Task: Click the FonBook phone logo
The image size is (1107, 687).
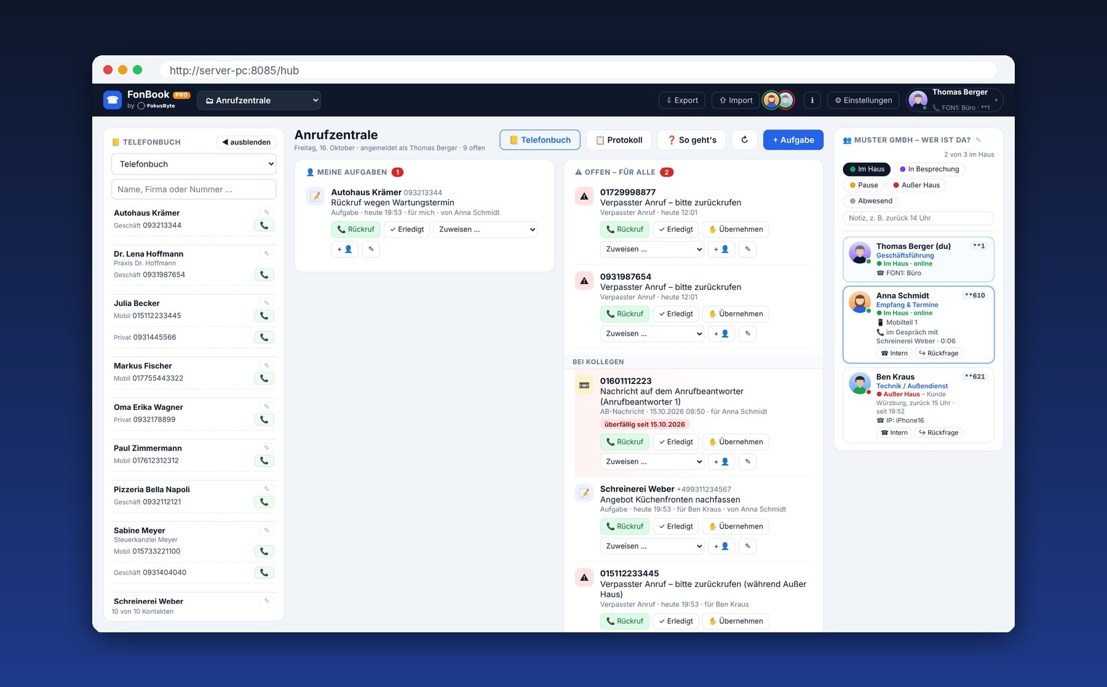Action: point(113,100)
